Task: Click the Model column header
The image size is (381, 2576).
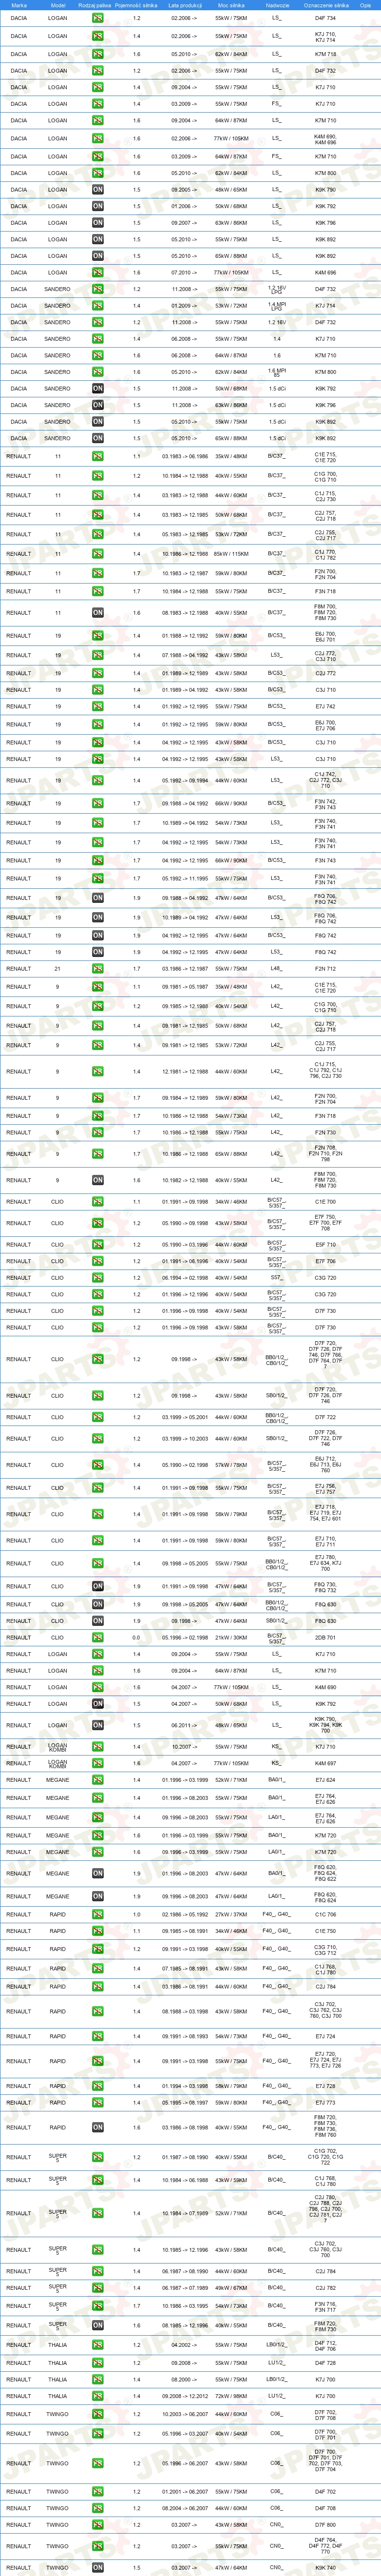Action: (x=58, y=5)
